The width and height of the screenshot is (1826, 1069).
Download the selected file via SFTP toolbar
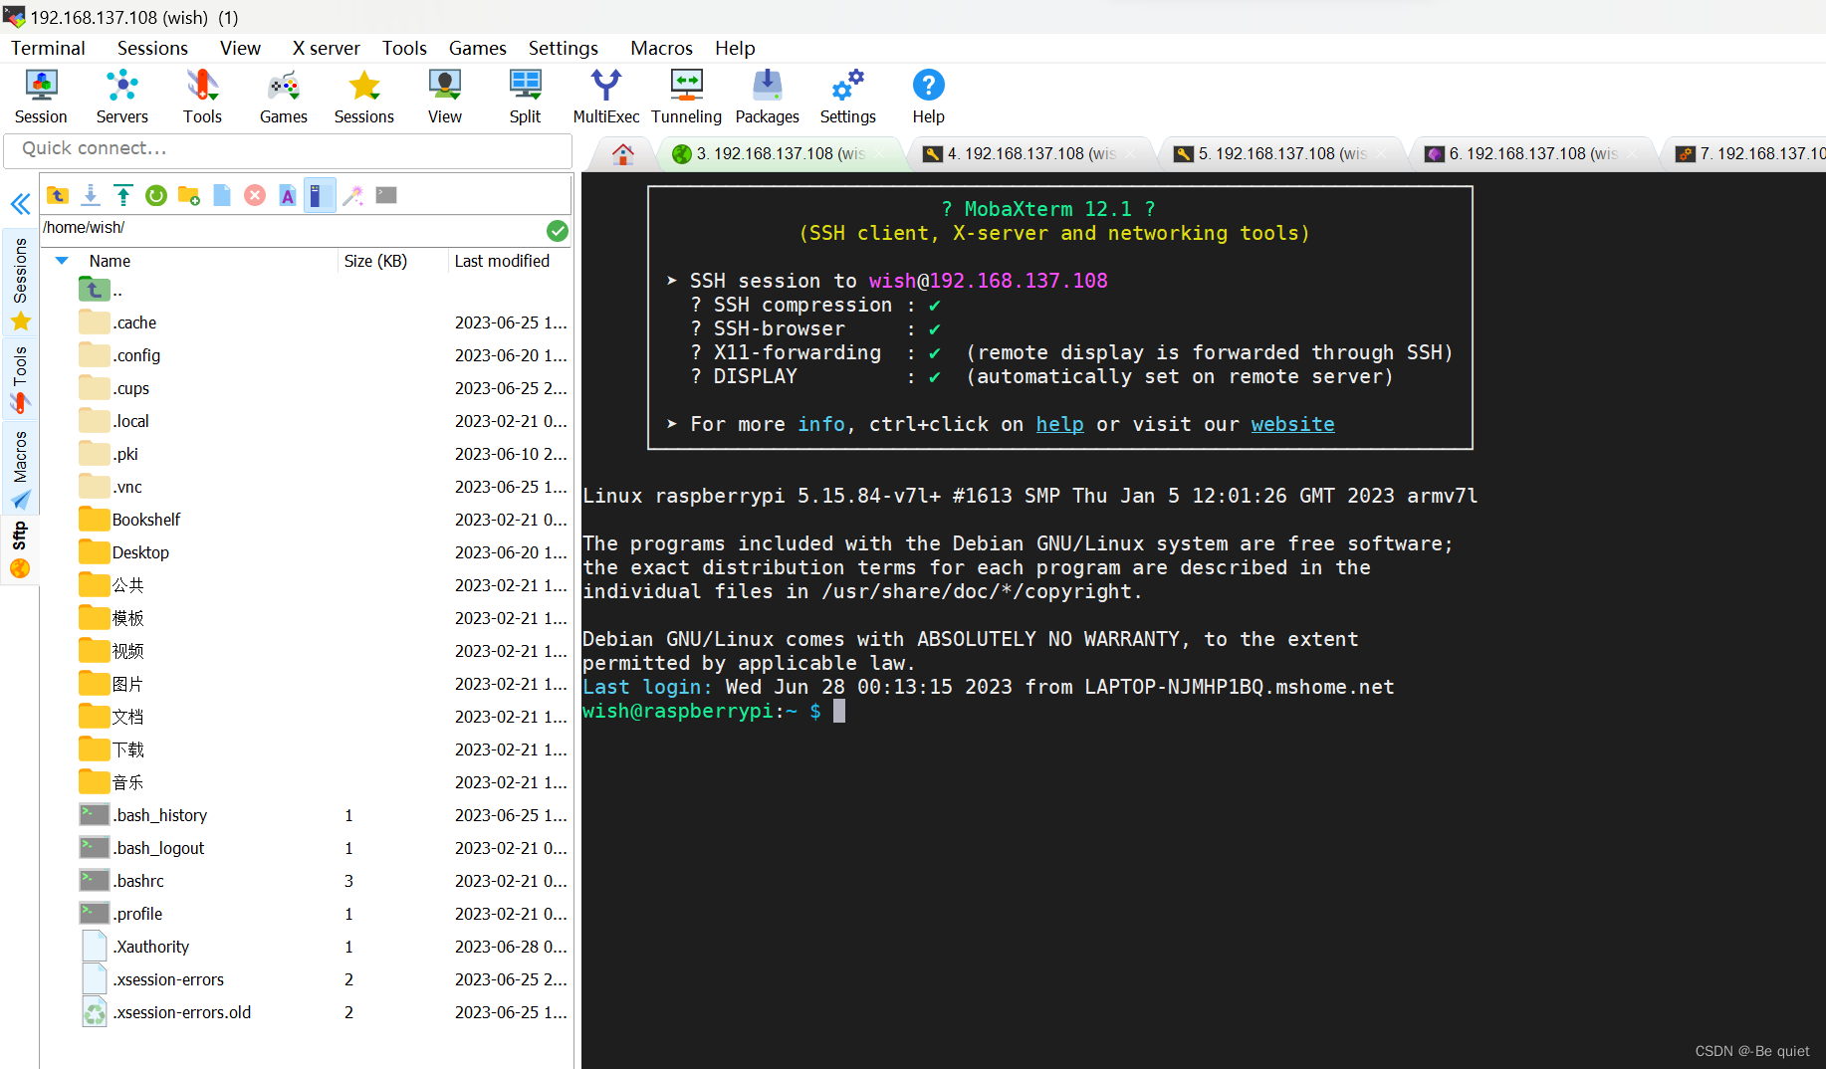click(x=90, y=194)
